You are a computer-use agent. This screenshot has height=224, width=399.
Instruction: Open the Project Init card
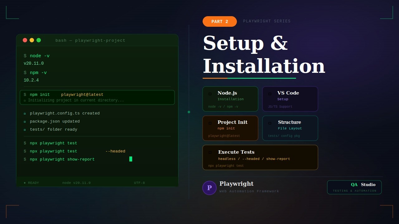click(230, 128)
